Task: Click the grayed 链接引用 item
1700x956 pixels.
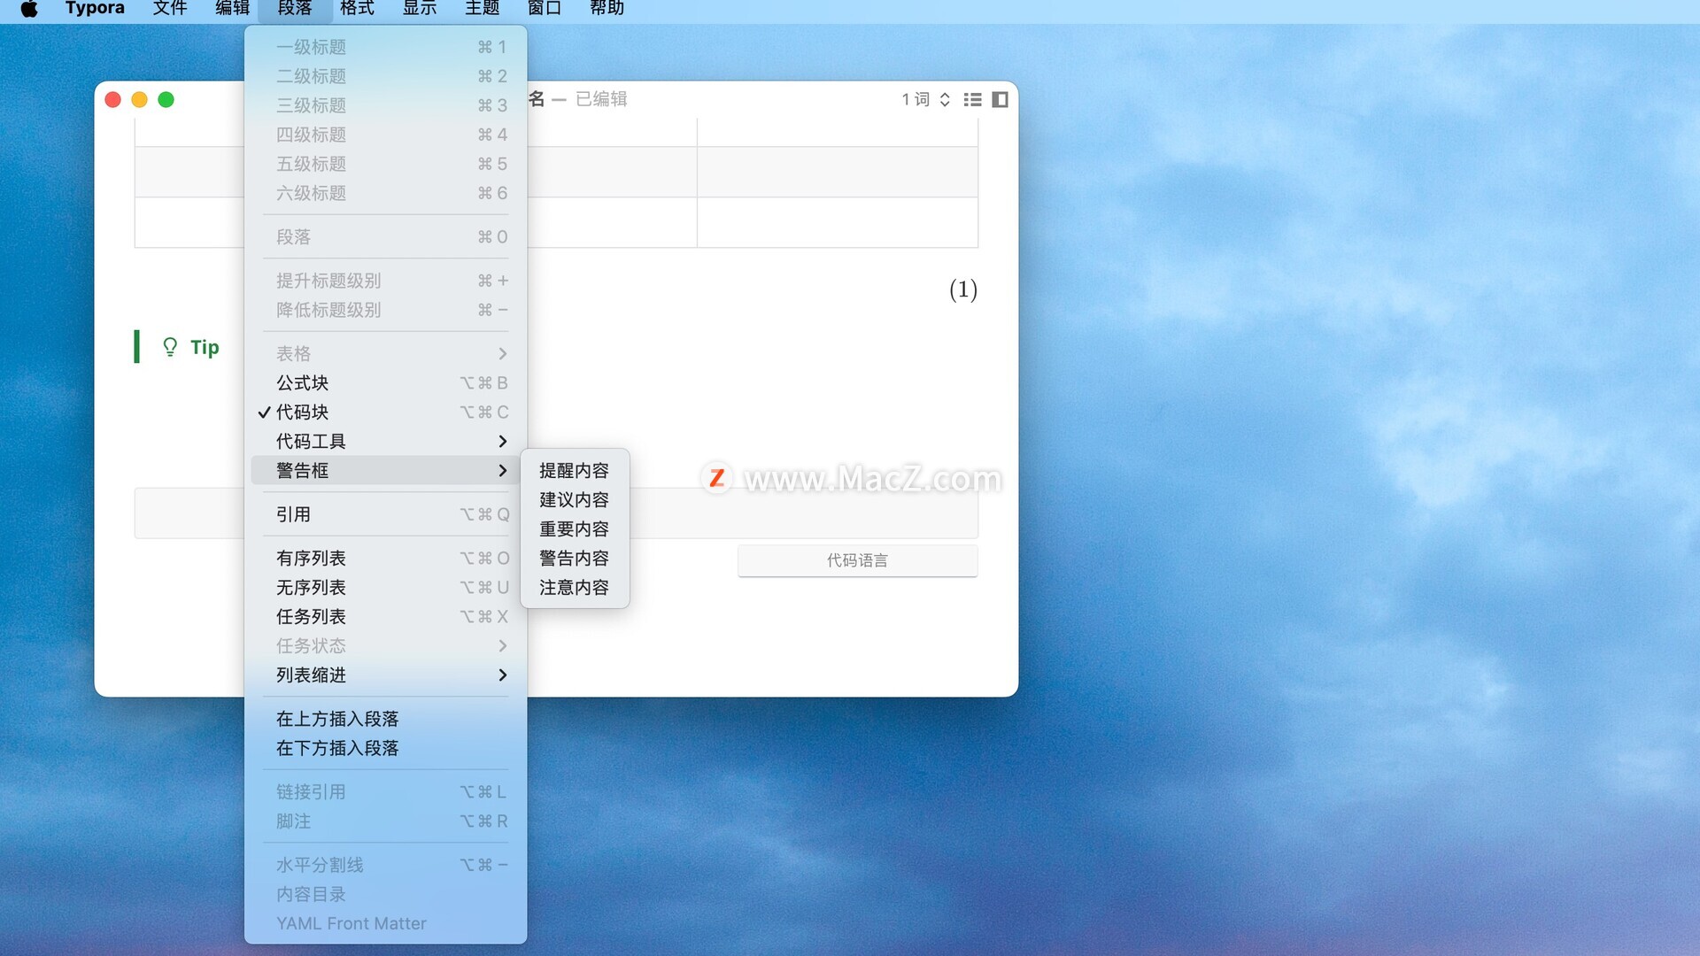Action: click(385, 791)
